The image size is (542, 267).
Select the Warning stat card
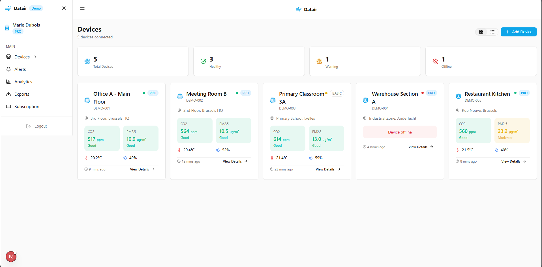coord(365,61)
